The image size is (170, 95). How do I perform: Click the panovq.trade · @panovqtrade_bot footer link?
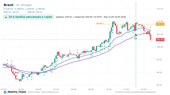43,92
